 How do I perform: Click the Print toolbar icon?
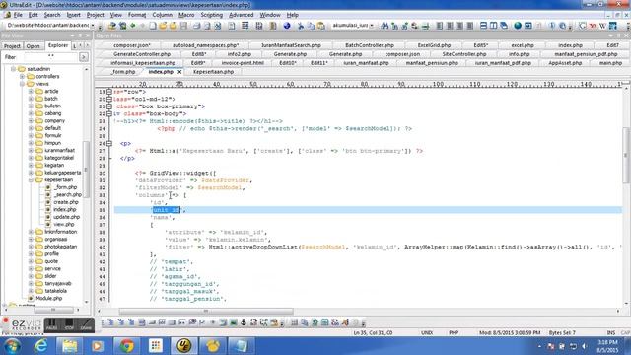(x=197, y=26)
